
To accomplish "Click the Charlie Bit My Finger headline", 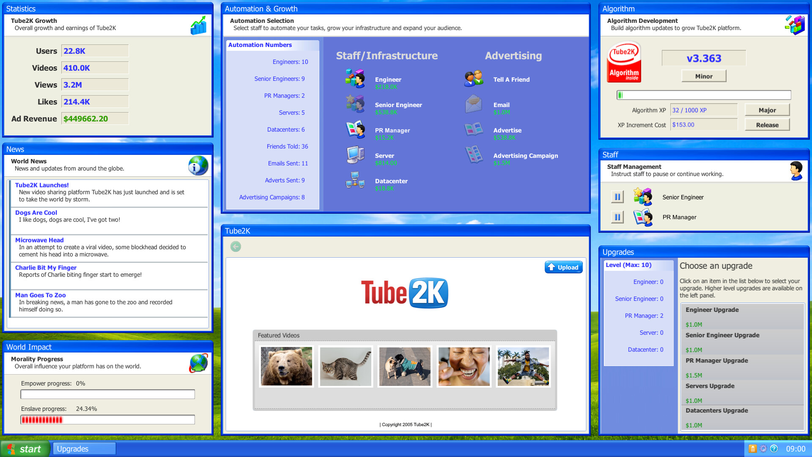I will [46, 267].
